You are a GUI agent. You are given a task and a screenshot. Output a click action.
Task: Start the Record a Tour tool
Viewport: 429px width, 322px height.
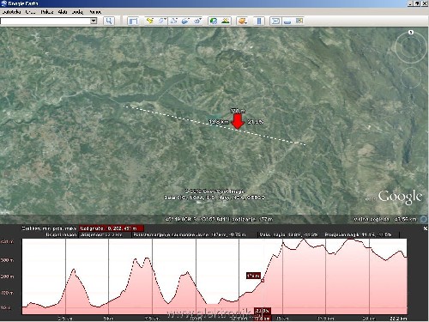pyautogui.click(x=197, y=21)
